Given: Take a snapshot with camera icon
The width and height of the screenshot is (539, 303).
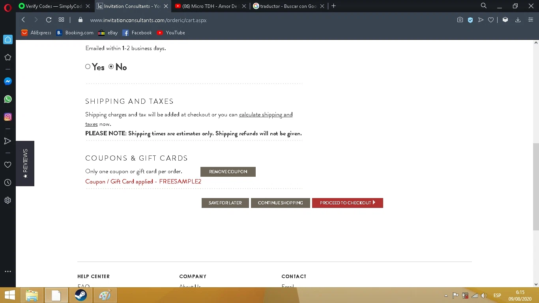Looking at the screenshot, I should click(460, 20).
